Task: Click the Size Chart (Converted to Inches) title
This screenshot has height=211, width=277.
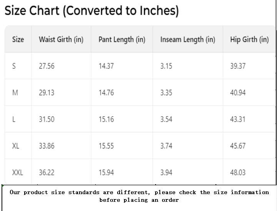Action: [x=91, y=11]
